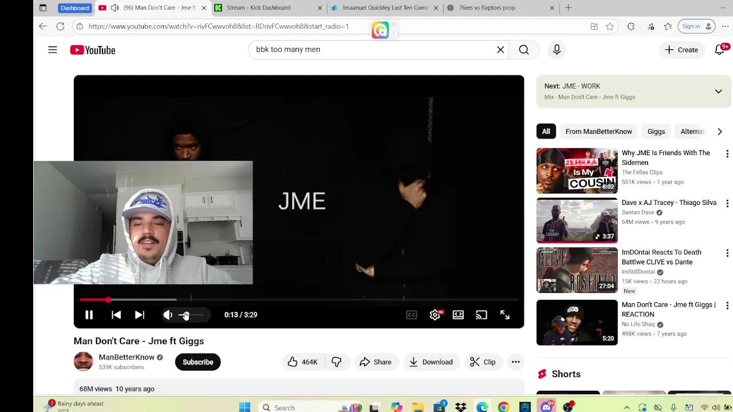Open options for Why JME Is Friends video

727,154
